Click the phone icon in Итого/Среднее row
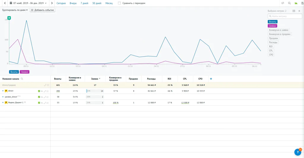 click(45, 85)
